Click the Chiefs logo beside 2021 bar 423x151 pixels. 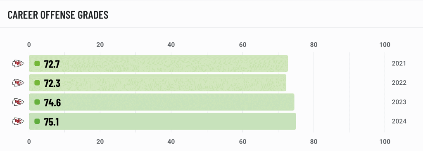point(18,64)
